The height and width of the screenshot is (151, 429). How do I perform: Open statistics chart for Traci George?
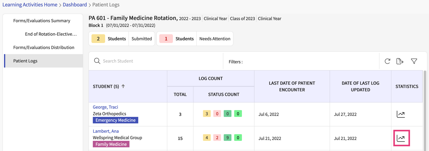point(401,114)
